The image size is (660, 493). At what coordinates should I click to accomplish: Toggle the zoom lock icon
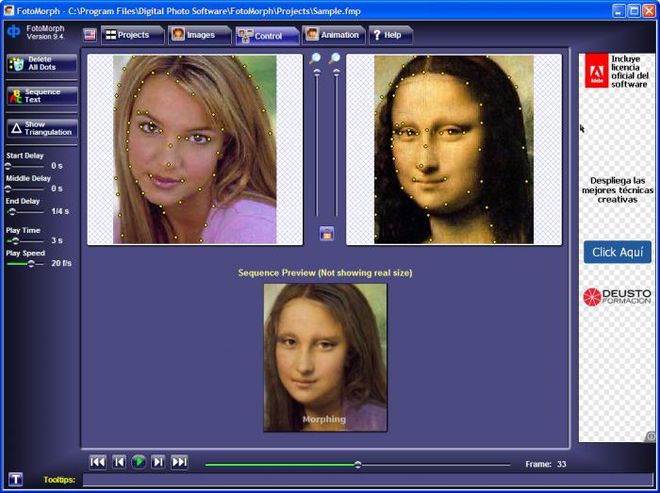[x=326, y=234]
